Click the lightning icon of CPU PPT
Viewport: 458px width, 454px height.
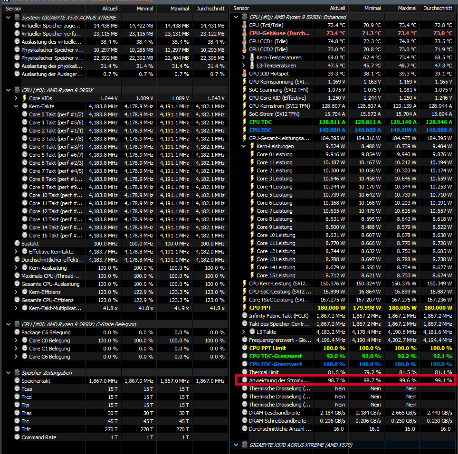pyautogui.click(x=245, y=308)
